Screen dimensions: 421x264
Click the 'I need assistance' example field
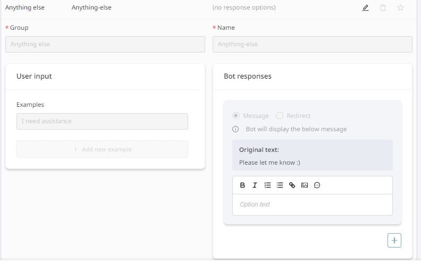(x=102, y=121)
